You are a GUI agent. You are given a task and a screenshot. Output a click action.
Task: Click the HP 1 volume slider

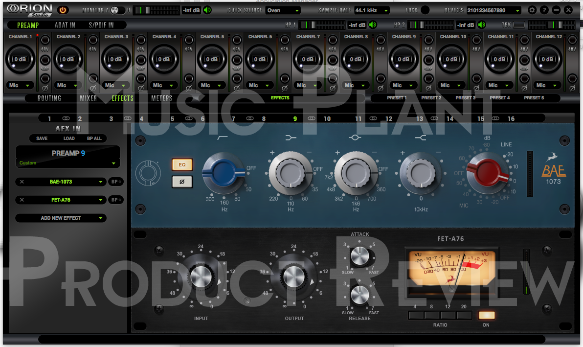coord(322,25)
